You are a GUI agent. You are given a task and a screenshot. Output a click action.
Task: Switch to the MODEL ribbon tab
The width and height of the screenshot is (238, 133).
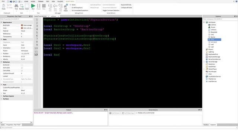33,1
